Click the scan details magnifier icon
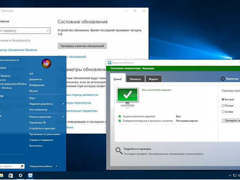The width and height of the screenshot is (240, 180). pos(119,151)
